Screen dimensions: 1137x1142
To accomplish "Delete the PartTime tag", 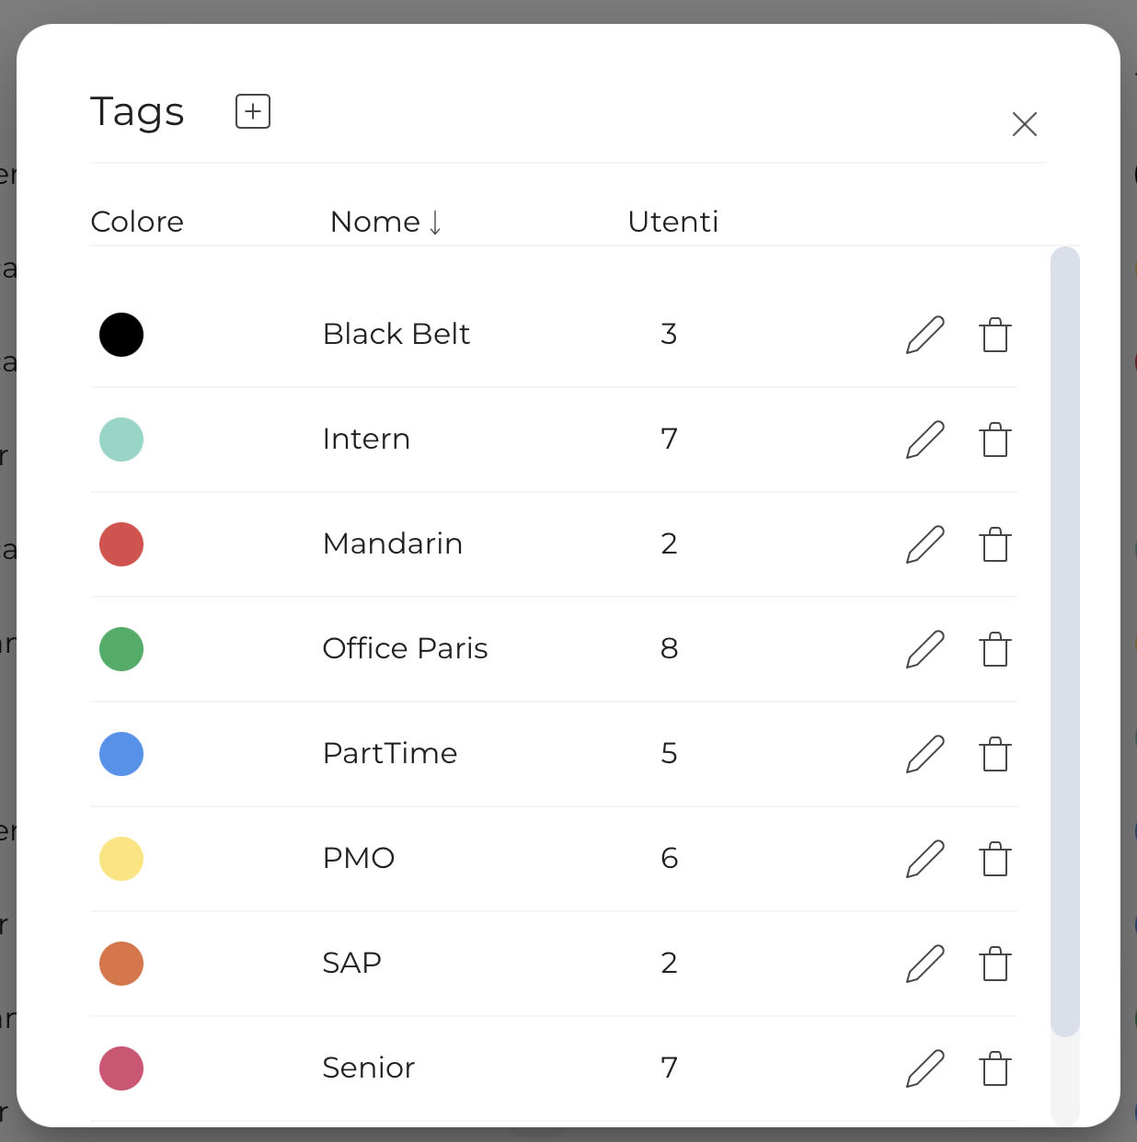I will pyautogui.click(x=994, y=754).
